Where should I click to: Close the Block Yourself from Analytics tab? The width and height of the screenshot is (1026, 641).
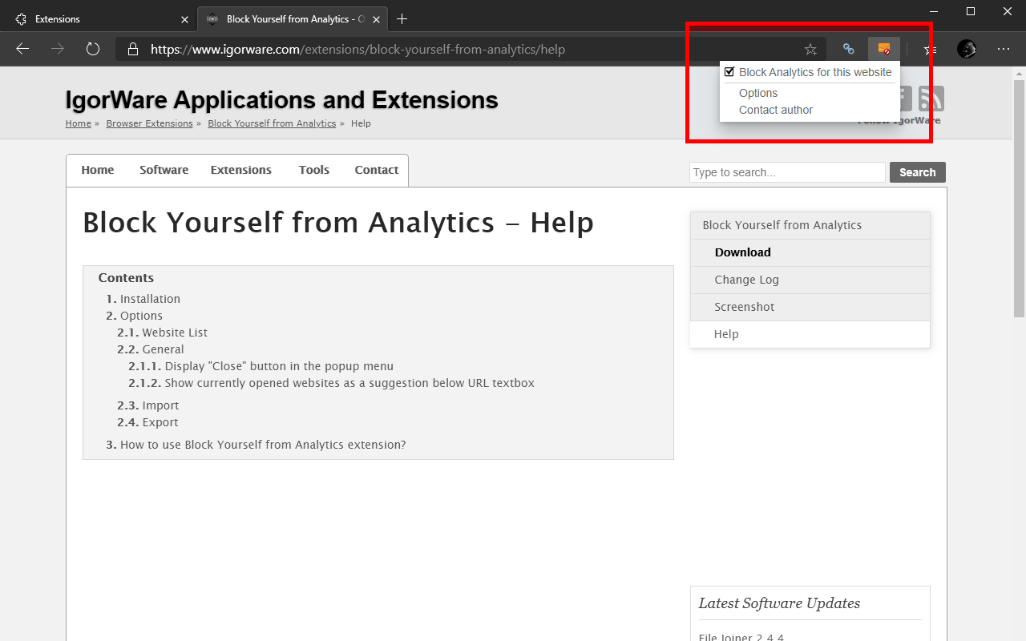[x=377, y=19]
